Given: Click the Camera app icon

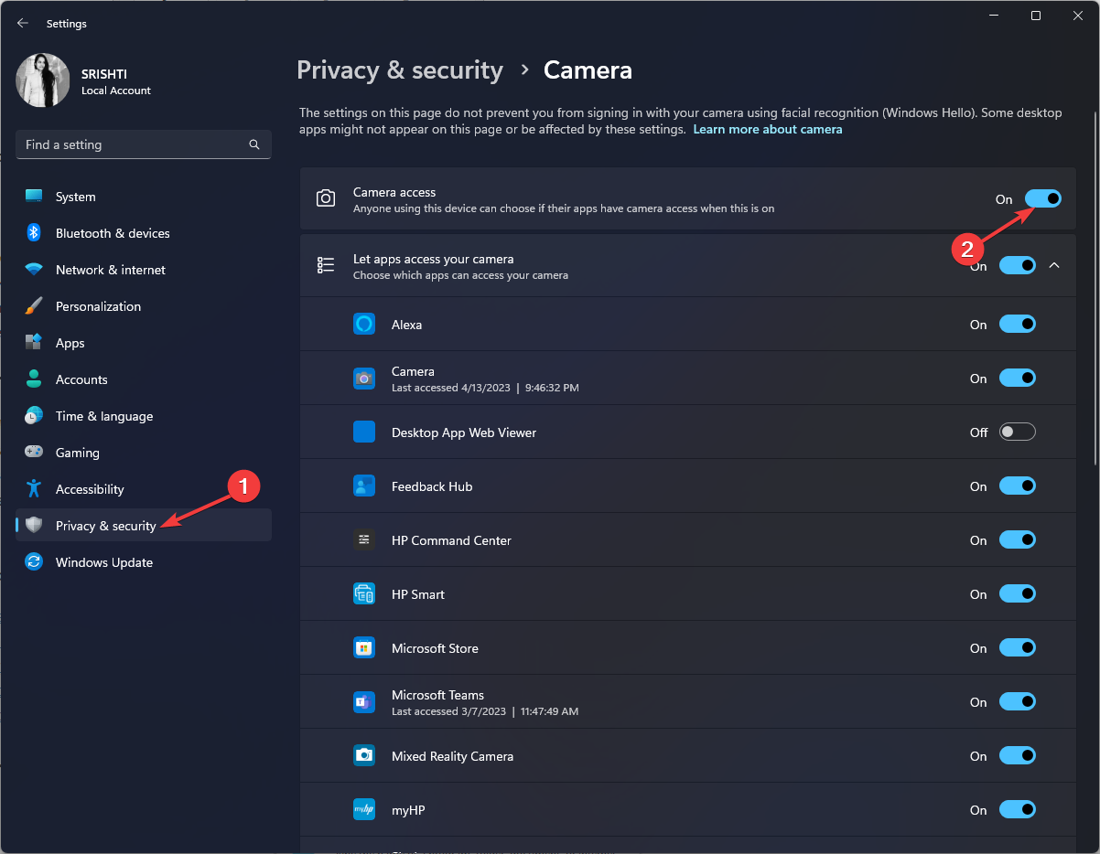Looking at the screenshot, I should click(x=364, y=378).
